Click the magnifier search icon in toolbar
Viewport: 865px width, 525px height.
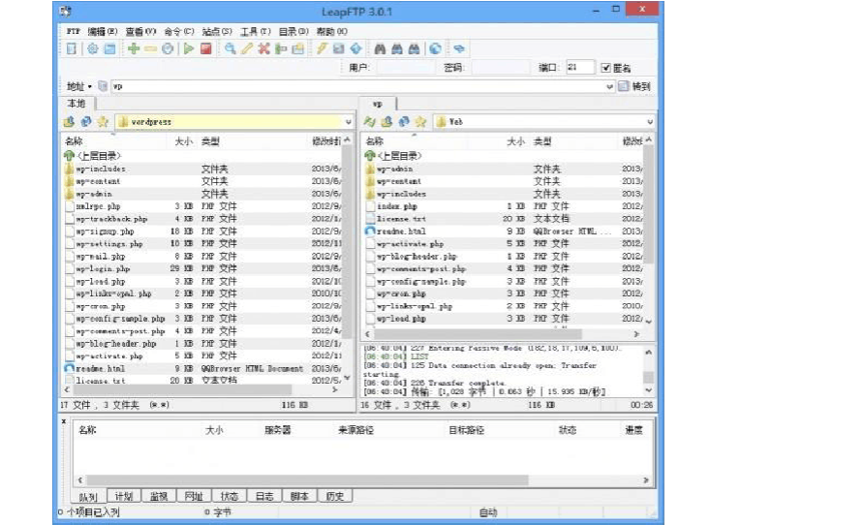[x=231, y=48]
